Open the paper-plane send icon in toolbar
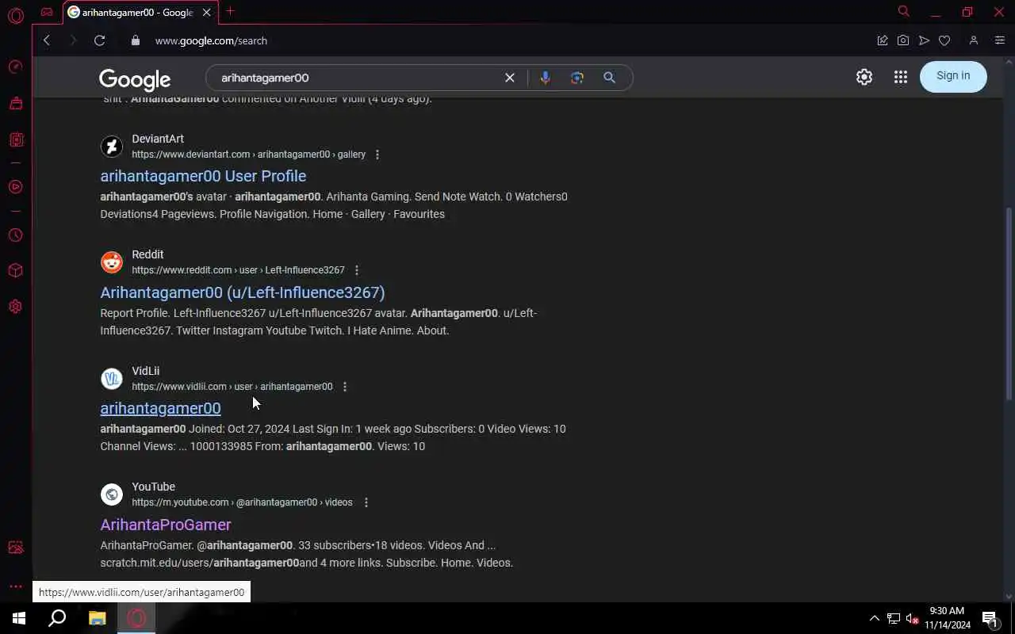Viewport: 1015px width, 634px height. [x=924, y=40]
